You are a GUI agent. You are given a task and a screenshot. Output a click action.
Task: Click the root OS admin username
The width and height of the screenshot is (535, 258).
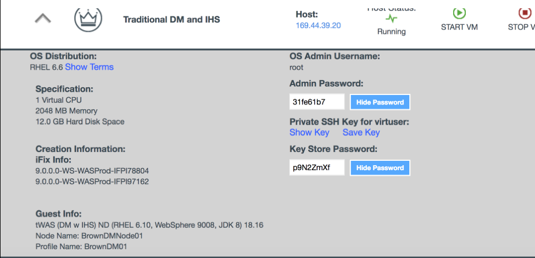[296, 68]
